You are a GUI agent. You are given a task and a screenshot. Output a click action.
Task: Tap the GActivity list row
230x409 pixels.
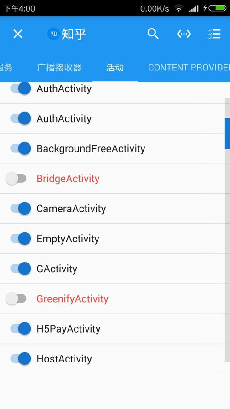pyautogui.click(x=113, y=269)
